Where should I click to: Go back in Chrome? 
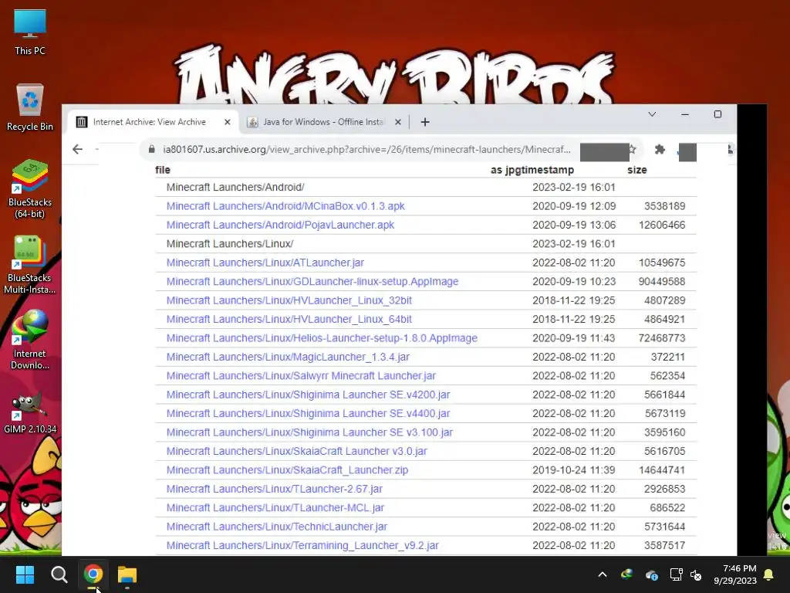pyautogui.click(x=78, y=149)
